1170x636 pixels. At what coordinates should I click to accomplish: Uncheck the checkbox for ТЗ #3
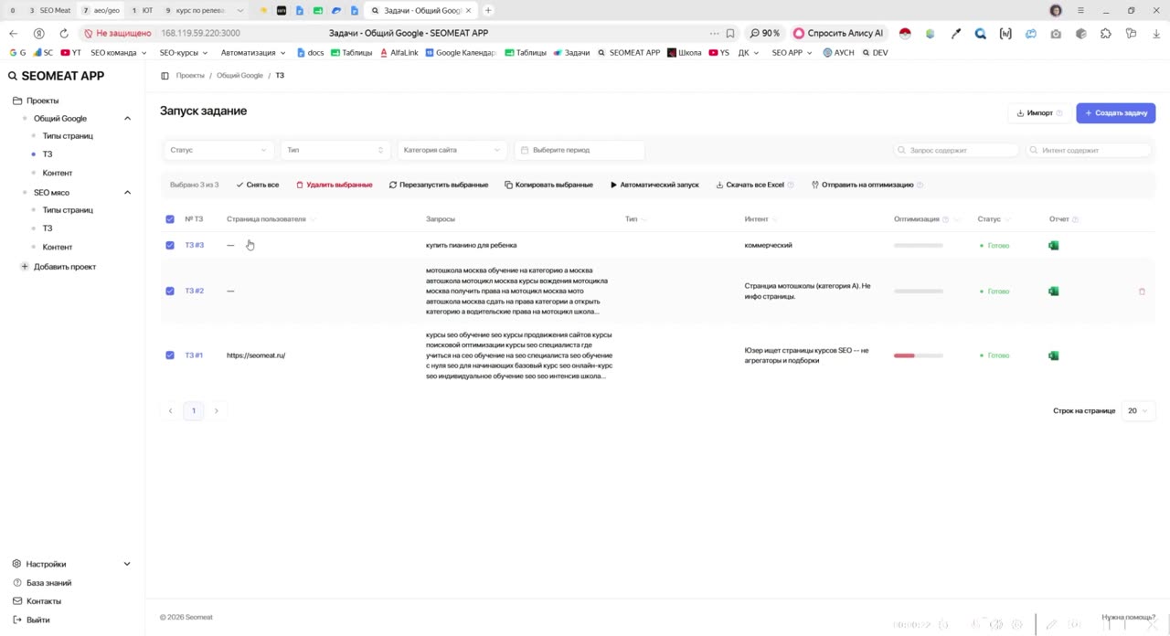coord(170,245)
